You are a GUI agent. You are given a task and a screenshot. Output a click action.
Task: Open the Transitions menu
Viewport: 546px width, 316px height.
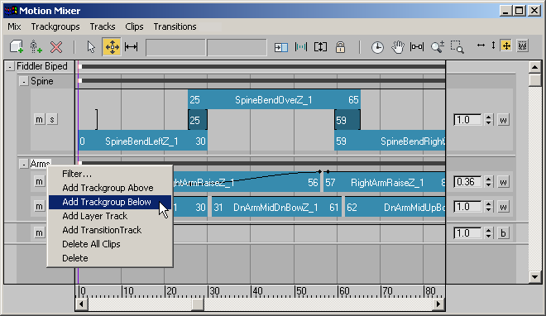click(175, 26)
